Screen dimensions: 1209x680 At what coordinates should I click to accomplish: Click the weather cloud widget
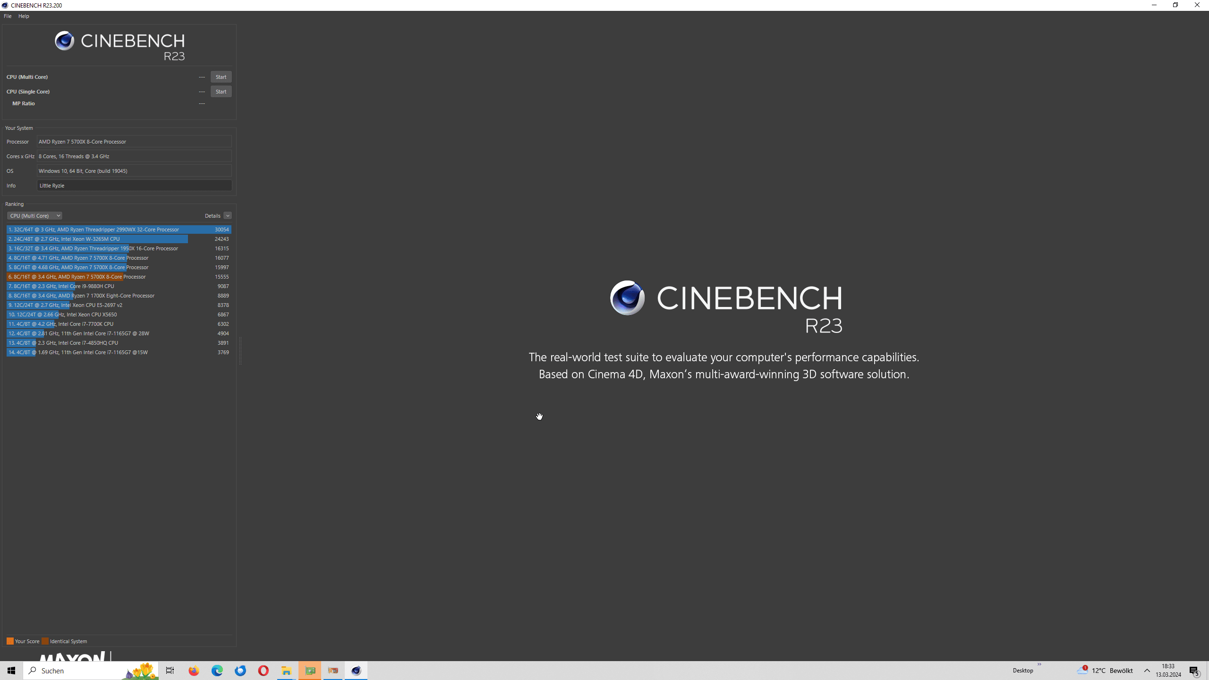(1081, 671)
